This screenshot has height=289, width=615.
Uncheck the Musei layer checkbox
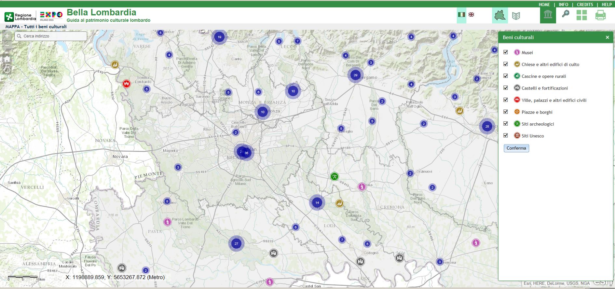(x=506, y=52)
